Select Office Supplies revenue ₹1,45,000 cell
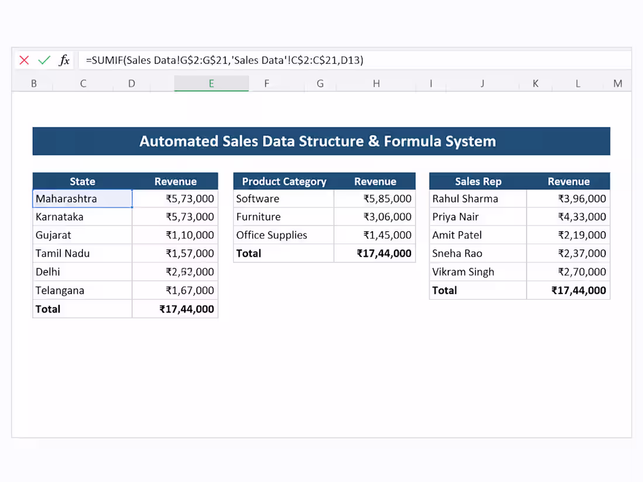Screen dimensions: 643x482 [x=375, y=235]
